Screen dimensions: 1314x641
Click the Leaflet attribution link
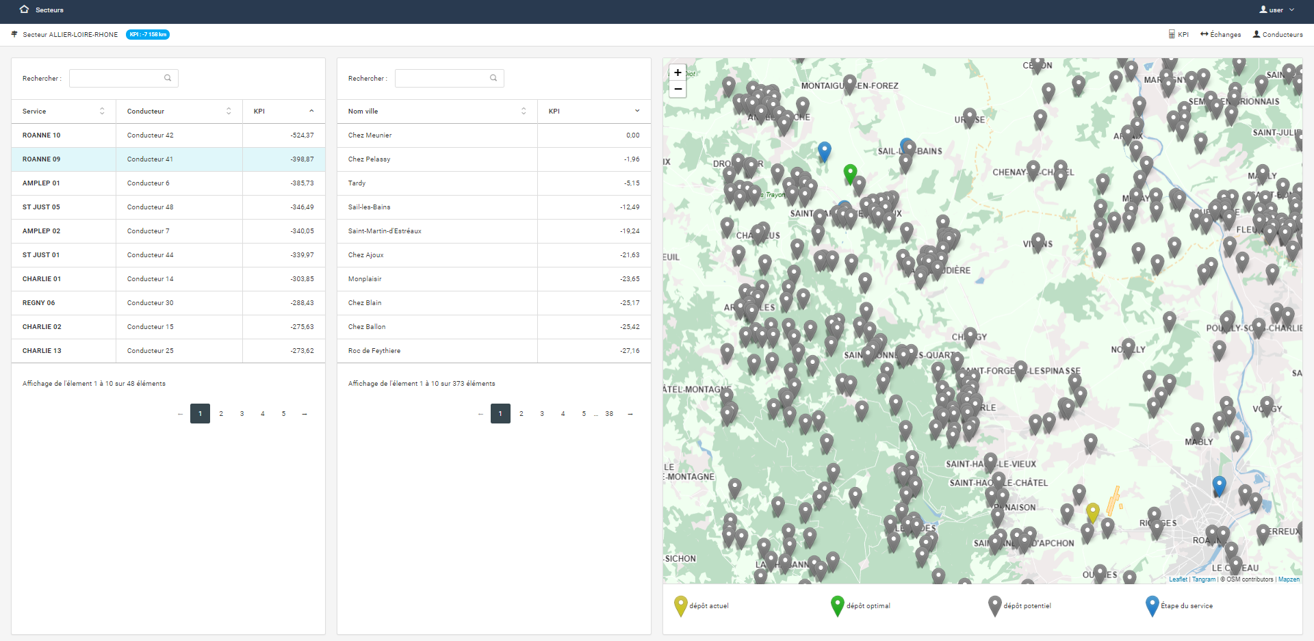pyautogui.click(x=1178, y=579)
